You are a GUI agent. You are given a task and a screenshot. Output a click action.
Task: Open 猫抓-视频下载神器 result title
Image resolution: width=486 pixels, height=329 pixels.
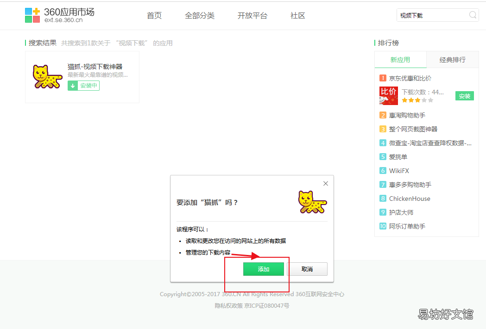pos(95,67)
